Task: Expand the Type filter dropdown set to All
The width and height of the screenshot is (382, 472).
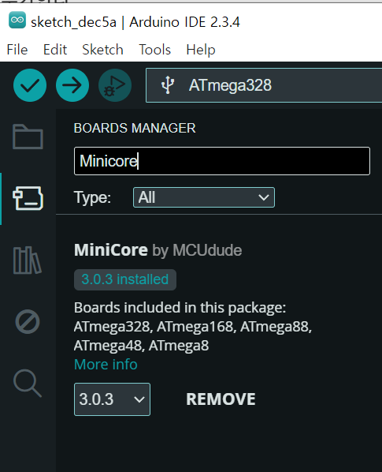Action: (x=204, y=197)
